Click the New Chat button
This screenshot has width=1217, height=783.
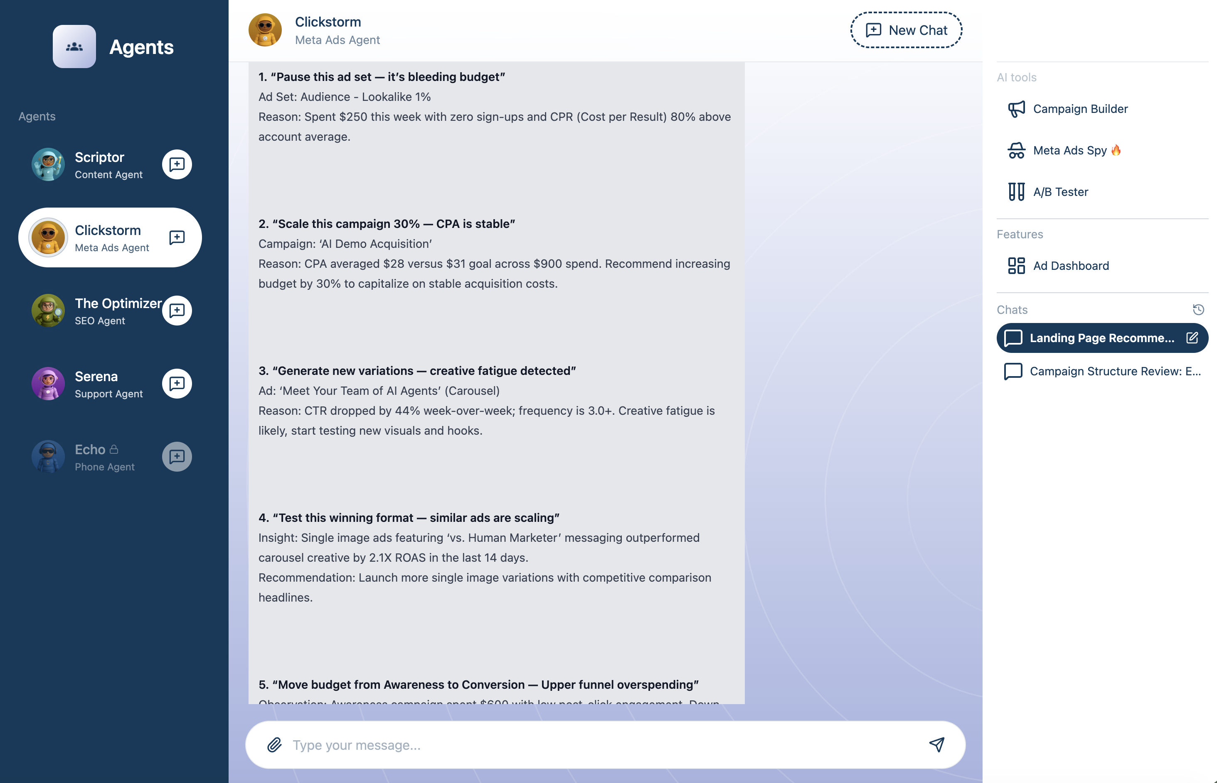pyautogui.click(x=906, y=30)
